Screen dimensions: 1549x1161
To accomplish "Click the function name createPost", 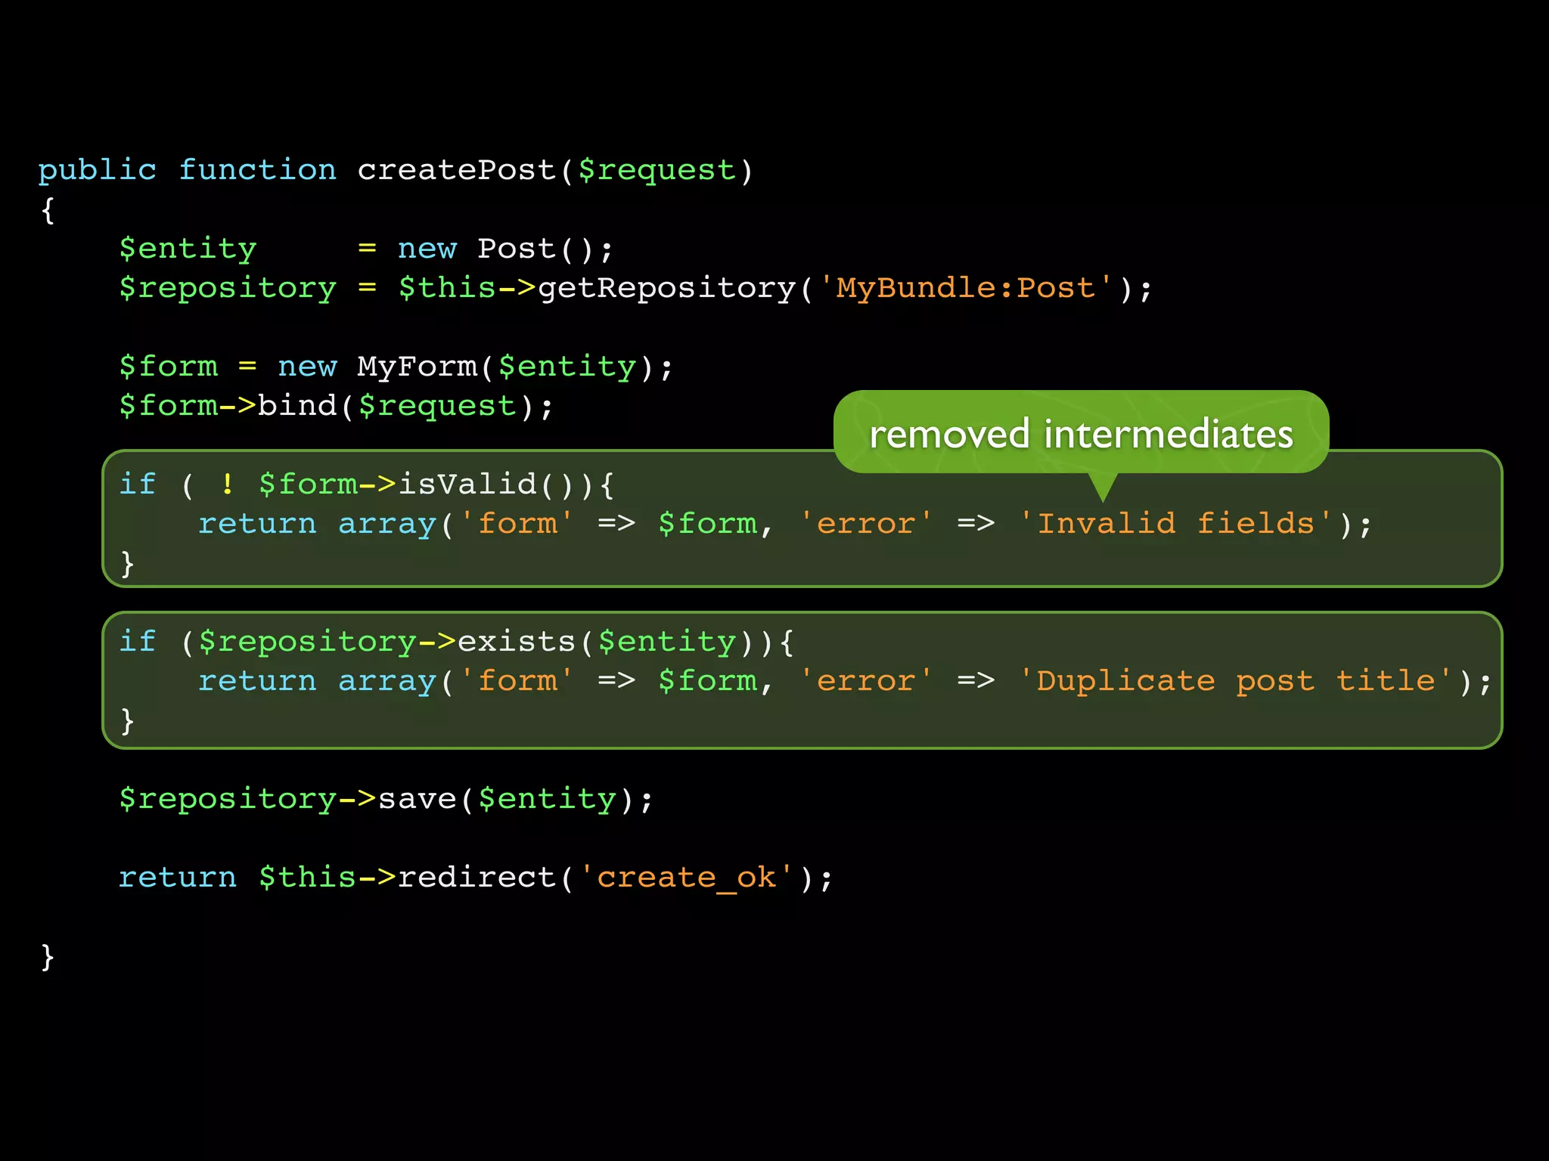I will 457,170.
